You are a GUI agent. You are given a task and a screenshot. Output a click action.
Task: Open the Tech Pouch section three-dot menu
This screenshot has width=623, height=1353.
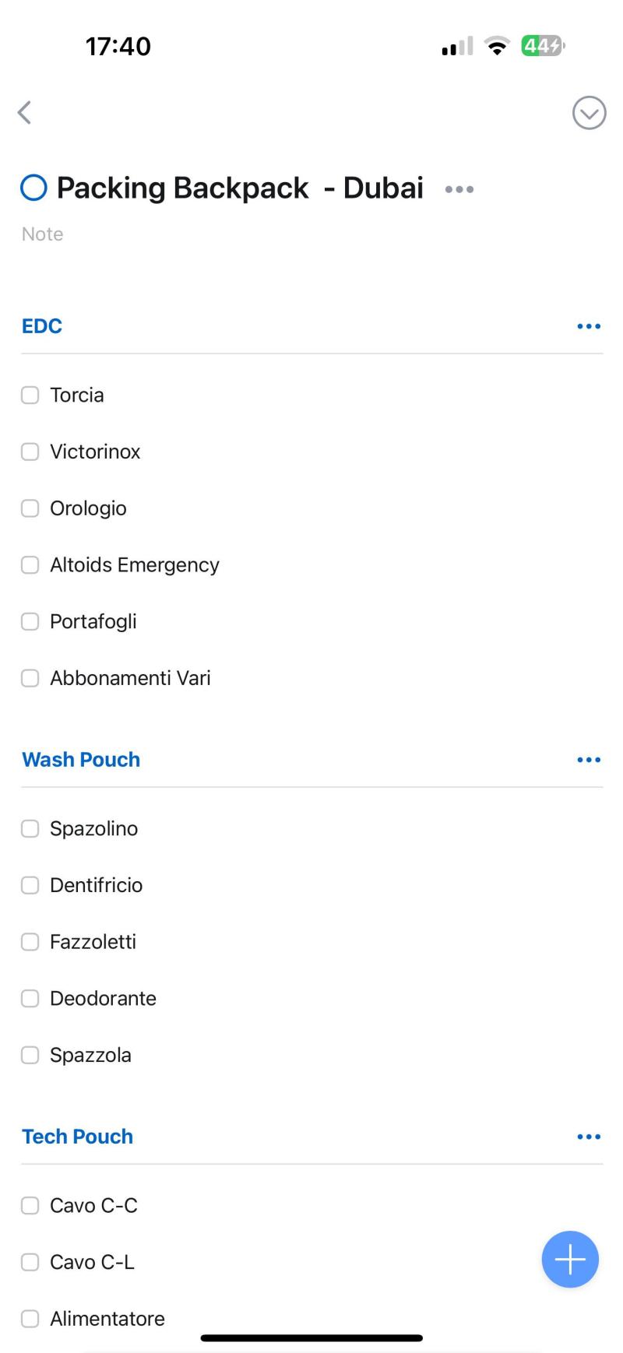pyautogui.click(x=589, y=1137)
